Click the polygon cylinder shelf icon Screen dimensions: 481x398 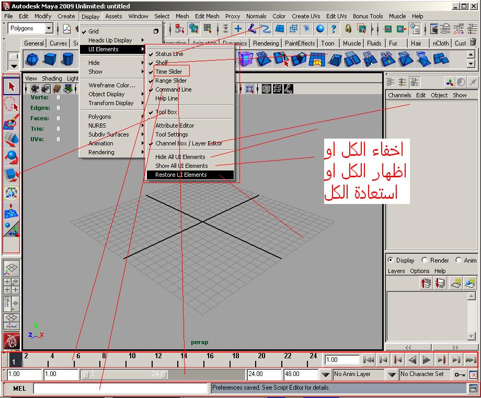pos(67,59)
